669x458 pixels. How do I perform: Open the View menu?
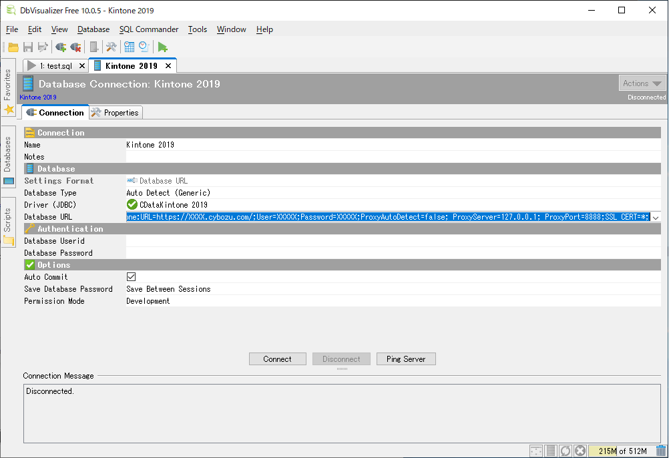pos(59,29)
